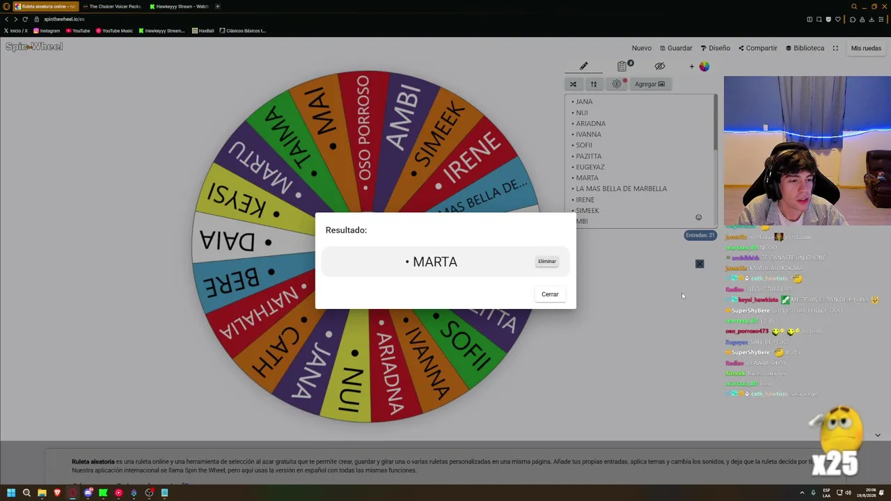Open the Instagram bookmark
Viewport: 891px width, 501px height.
point(47,31)
